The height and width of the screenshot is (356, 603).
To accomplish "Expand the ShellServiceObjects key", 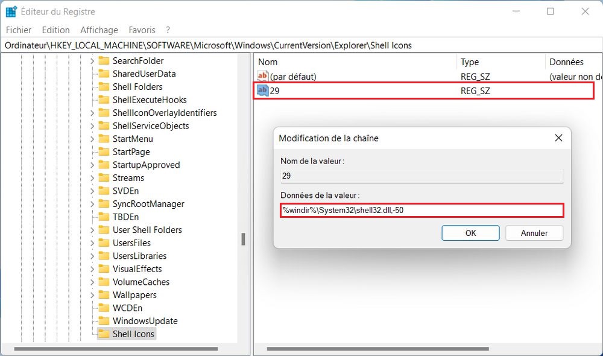I will click(x=92, y=126).
